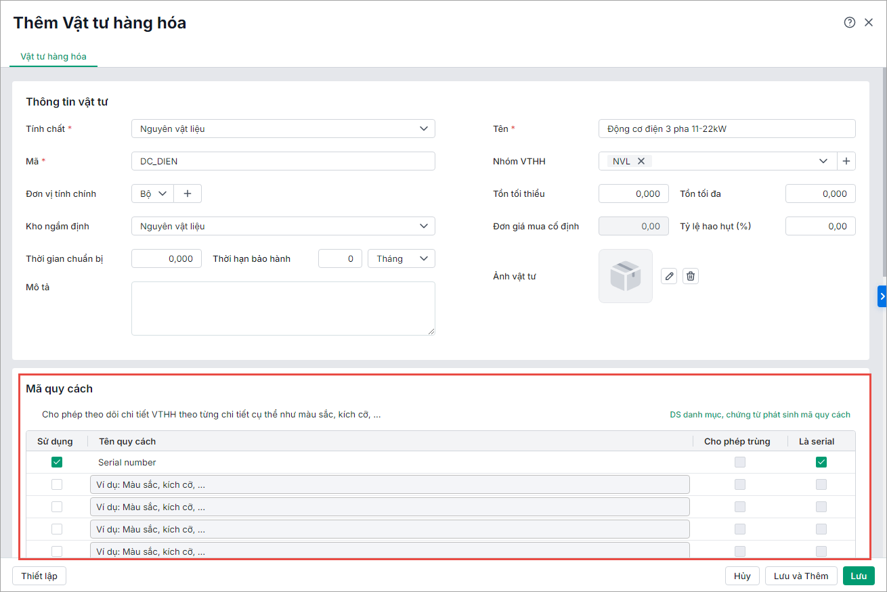Screen dimensions: 887x592
Task: Click the material image thumbnail placeholder
Action: pos(625,276)
